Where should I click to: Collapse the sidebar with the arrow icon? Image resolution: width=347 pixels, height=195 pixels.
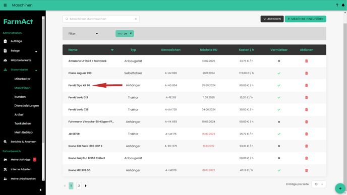pyautogui.click(x=40, y=190)
